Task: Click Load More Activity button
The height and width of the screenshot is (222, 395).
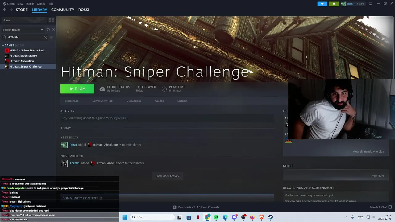Action: pyautogui.click(x=167, y=176)
